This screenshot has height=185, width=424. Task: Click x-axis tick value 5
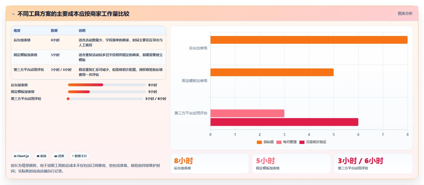pos(334,134)
